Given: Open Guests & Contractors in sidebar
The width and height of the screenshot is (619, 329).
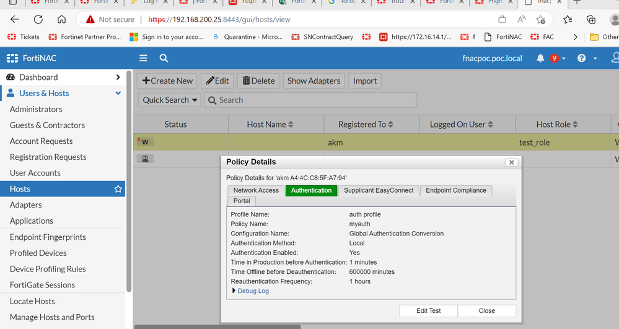Looking at the screenshot, I should [47, 125].
